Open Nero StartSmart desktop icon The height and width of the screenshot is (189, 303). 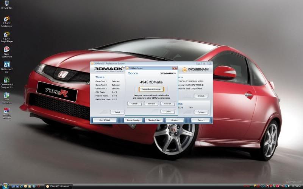pos(6,52)
